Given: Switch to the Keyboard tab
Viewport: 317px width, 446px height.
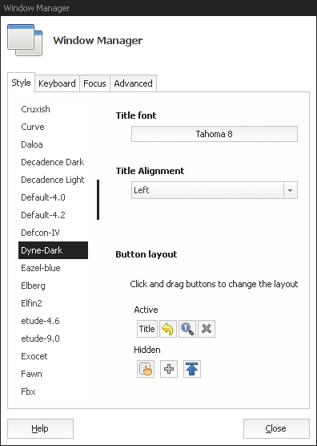Looking at the screenshot, I should (x=57, y=83).
